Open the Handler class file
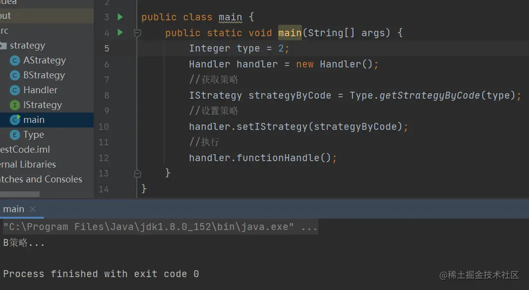Image resolution: width=529 pixels, height=290 pixels. click(x=41, y=90)
